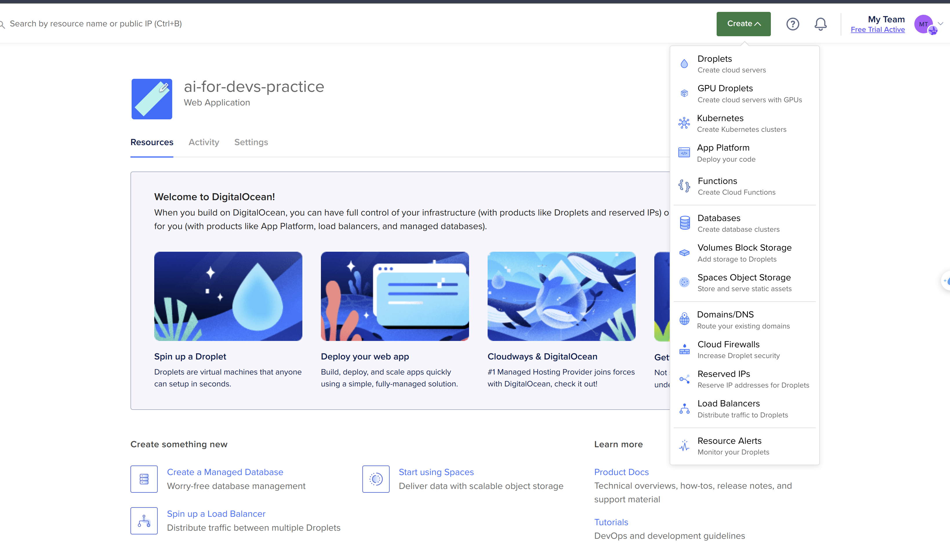Click the GPU Droplets cube icon
The width and height of the screenshot is (950, 555).
point(684,94)
